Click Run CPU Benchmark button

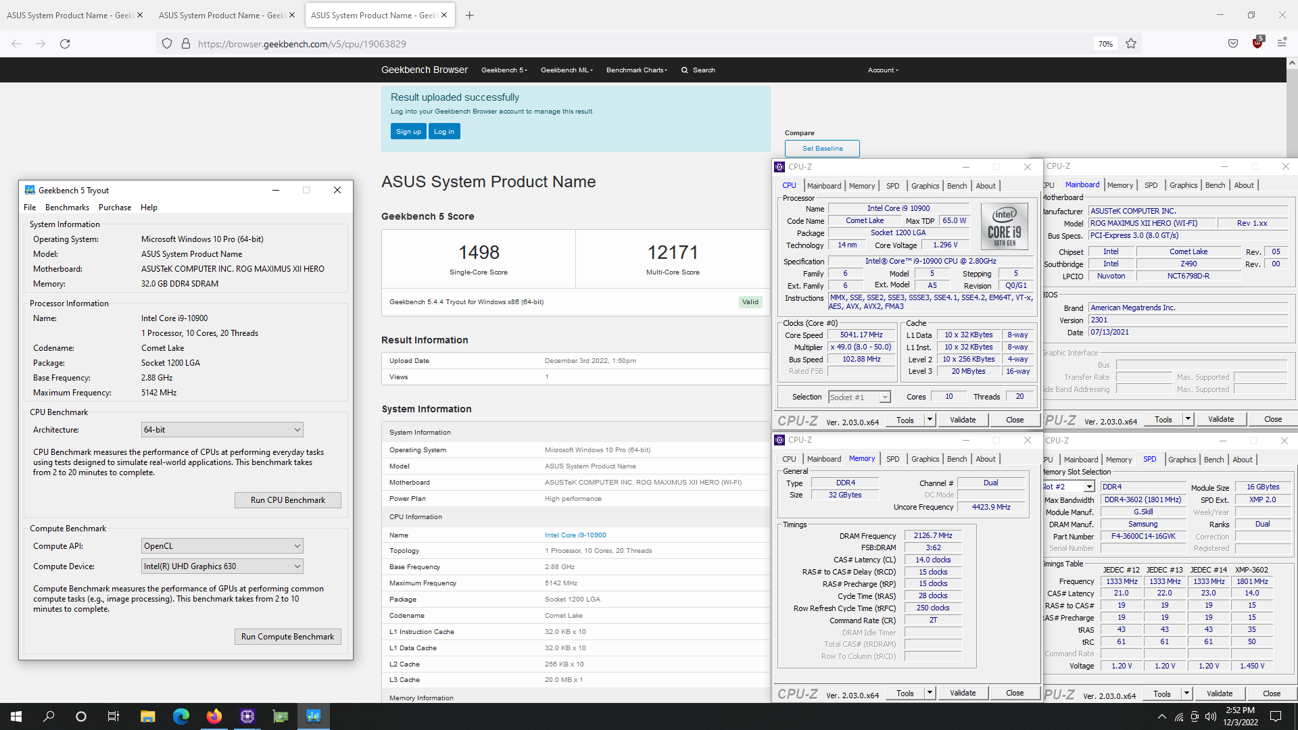coord(288,500)
